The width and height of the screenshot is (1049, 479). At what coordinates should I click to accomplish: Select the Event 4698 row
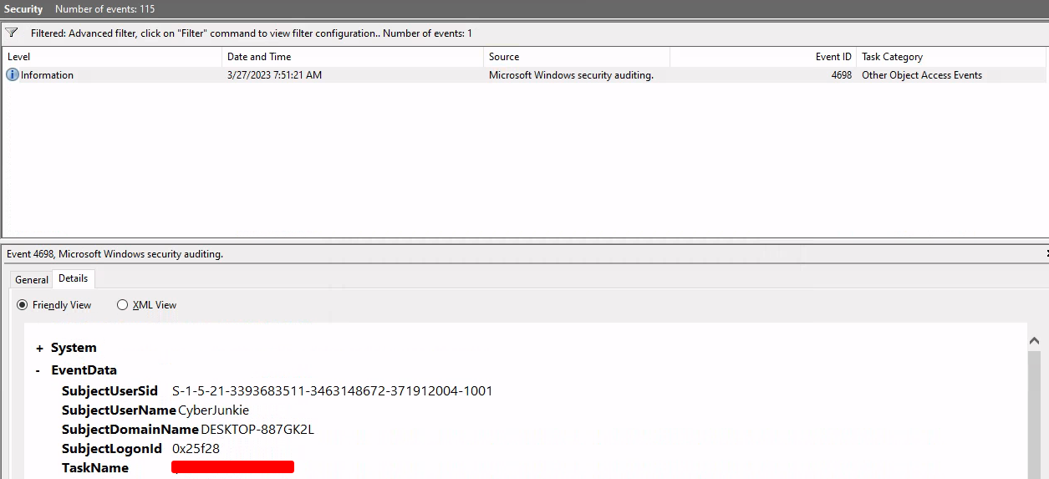coord(502,75)
